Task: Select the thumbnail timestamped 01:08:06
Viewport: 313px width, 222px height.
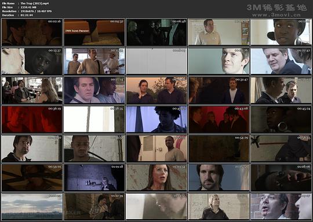Action: [281, 177]
